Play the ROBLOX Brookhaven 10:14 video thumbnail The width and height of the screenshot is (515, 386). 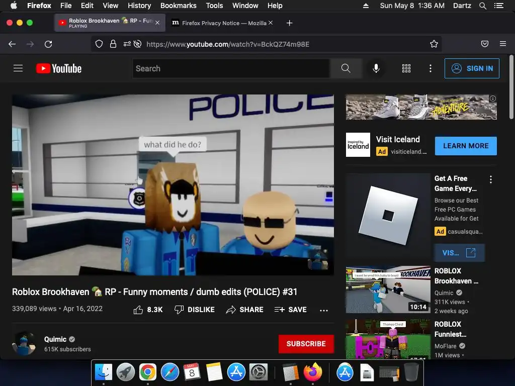[388, 289]
